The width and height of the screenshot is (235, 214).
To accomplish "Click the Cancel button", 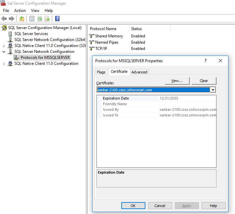I will pyautogui.click(x=160, y=206).
